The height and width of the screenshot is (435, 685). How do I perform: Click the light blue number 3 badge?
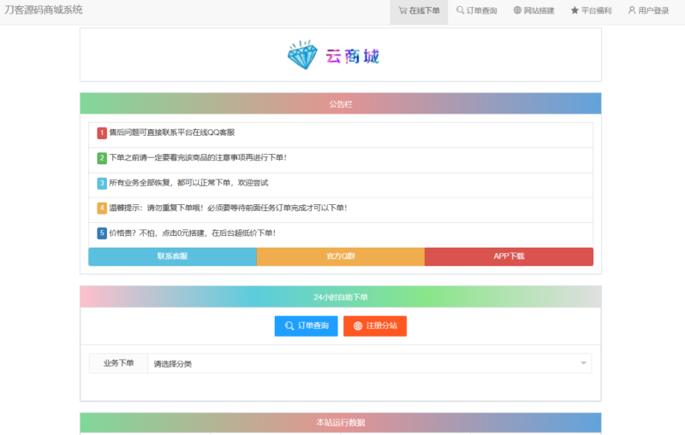pyautogui.click(x=102, y=183)
